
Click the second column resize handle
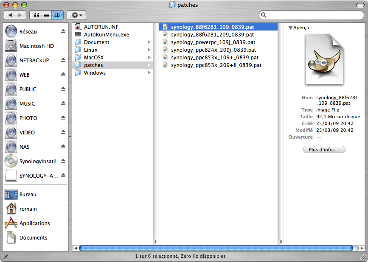coord(281,242)
